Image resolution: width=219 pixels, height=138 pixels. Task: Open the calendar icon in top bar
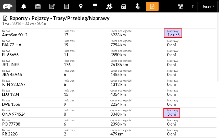38,6
